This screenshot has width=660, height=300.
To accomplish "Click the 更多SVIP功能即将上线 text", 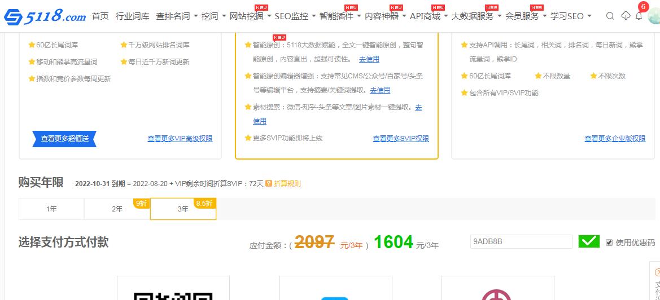I will [287, 138].
